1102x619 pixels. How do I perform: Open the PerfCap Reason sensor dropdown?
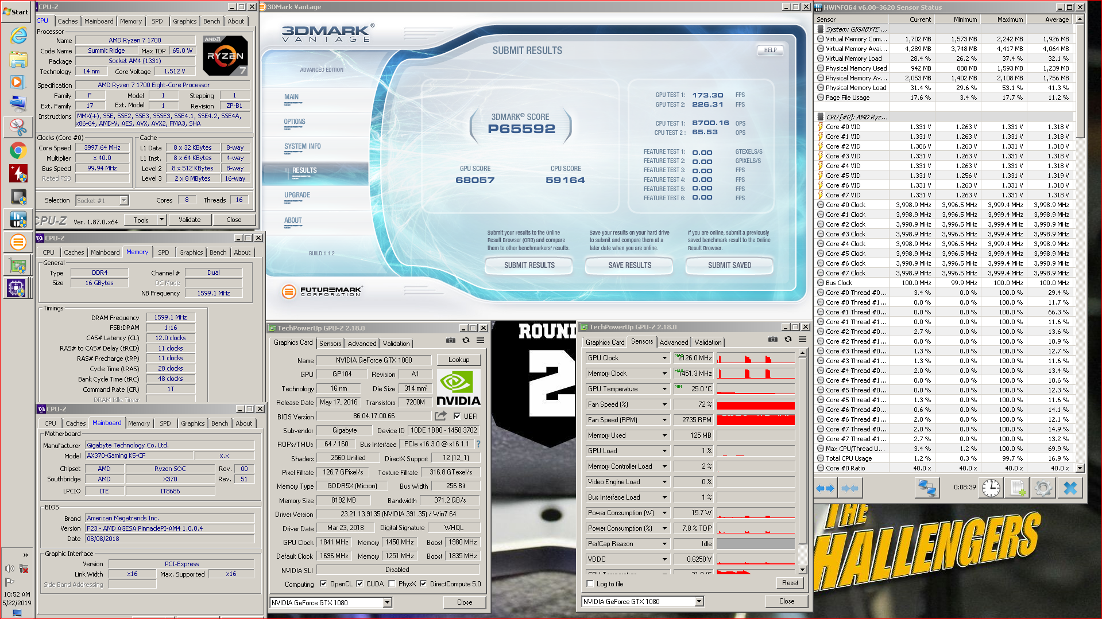tap(664, 544)
